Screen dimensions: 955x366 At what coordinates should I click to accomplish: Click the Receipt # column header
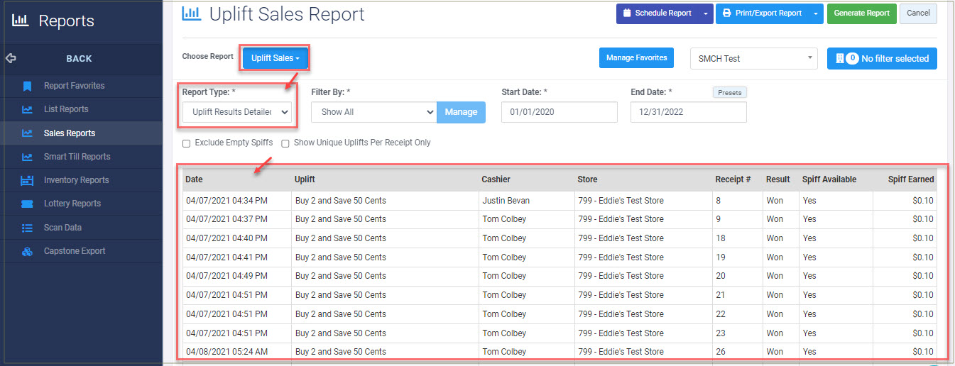737,179
